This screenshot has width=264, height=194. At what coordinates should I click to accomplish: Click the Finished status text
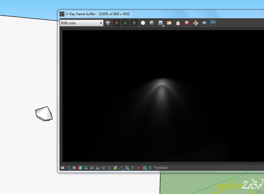pyautogui.click(x=160, y=168)
